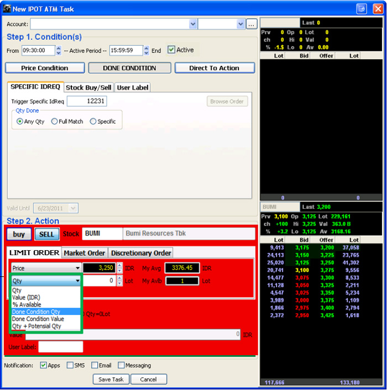
Task: Collapse the Qty dropdown arrow
Action: pos(77,281)
